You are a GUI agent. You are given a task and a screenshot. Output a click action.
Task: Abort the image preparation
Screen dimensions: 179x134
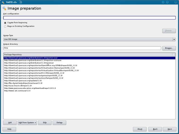coord(140,129)
